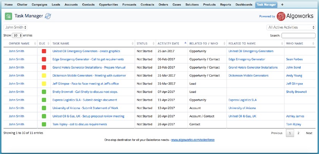Open the algoworks.com/salesforce footer link
The width and height of the screenshot is (319, 154).
tap(193, 140)
